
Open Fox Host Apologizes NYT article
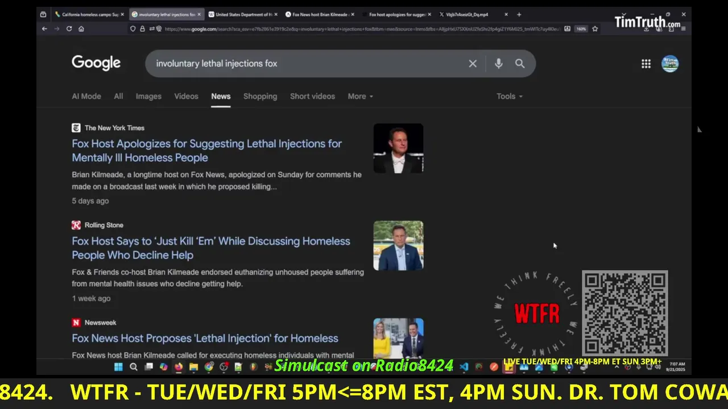point(207,151)
